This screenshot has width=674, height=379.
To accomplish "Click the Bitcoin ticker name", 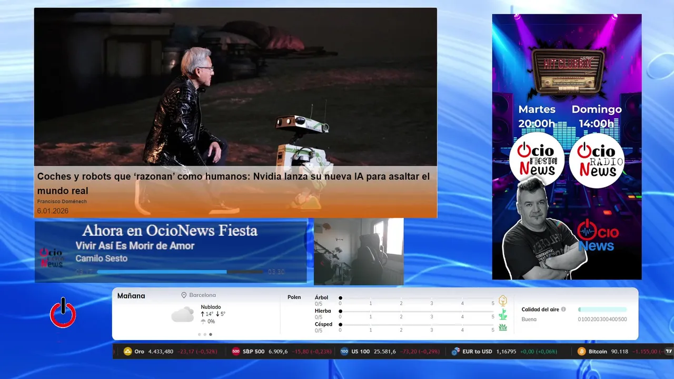I will (598, 352).
